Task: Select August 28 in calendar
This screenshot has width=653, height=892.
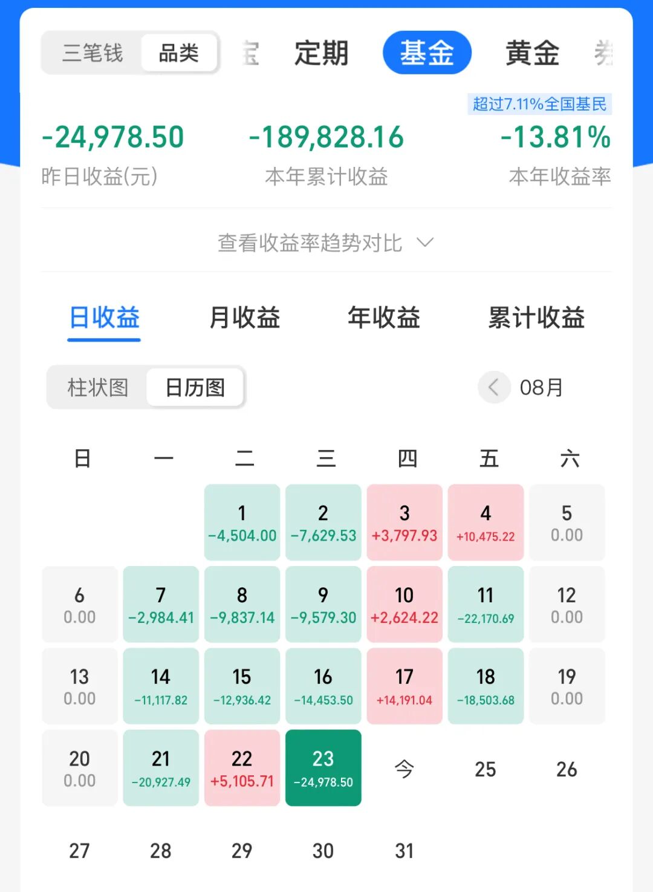Action: (x=161, y=850)
